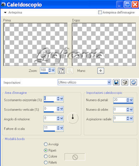Click the Dopo preview pane
Screen dimensions: 139x166
point(104,44)
